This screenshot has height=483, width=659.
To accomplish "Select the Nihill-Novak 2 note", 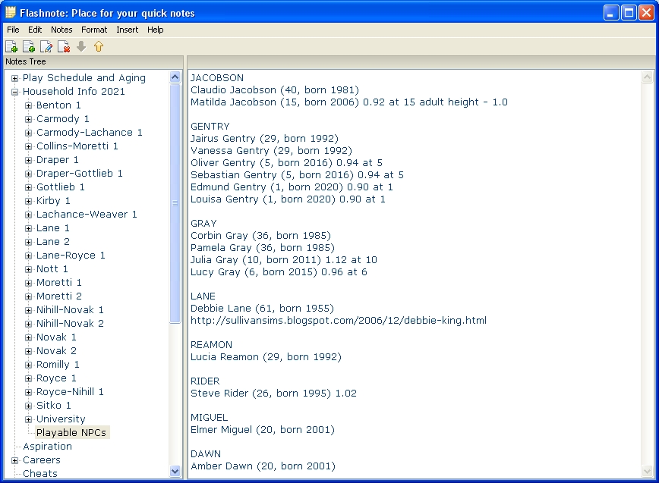I will pyautogui.click(x=70, y=324).
